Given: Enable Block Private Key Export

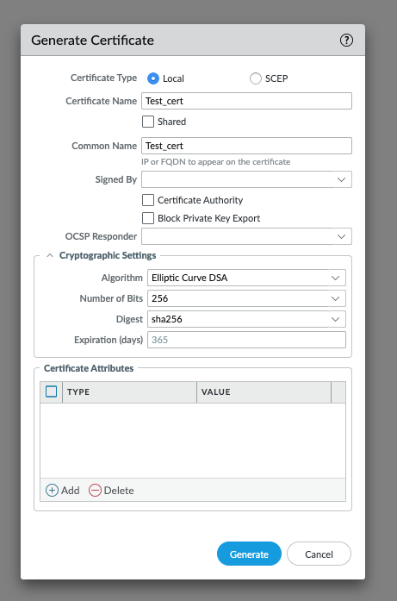Looking at the screenshot, I should 148,218.
